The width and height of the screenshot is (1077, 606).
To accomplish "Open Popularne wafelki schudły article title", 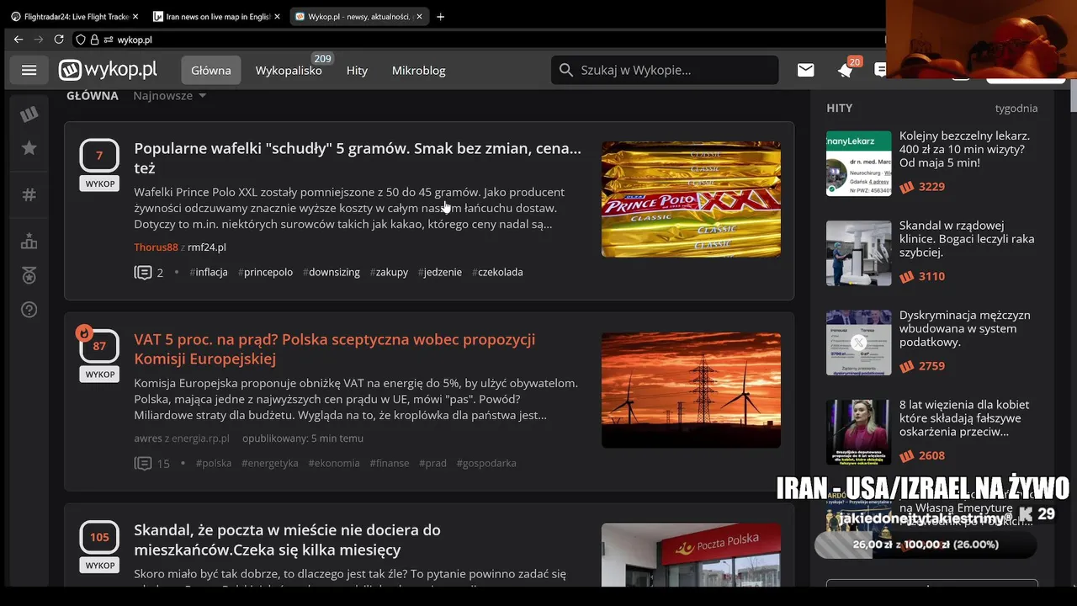I will pos(358,158).
